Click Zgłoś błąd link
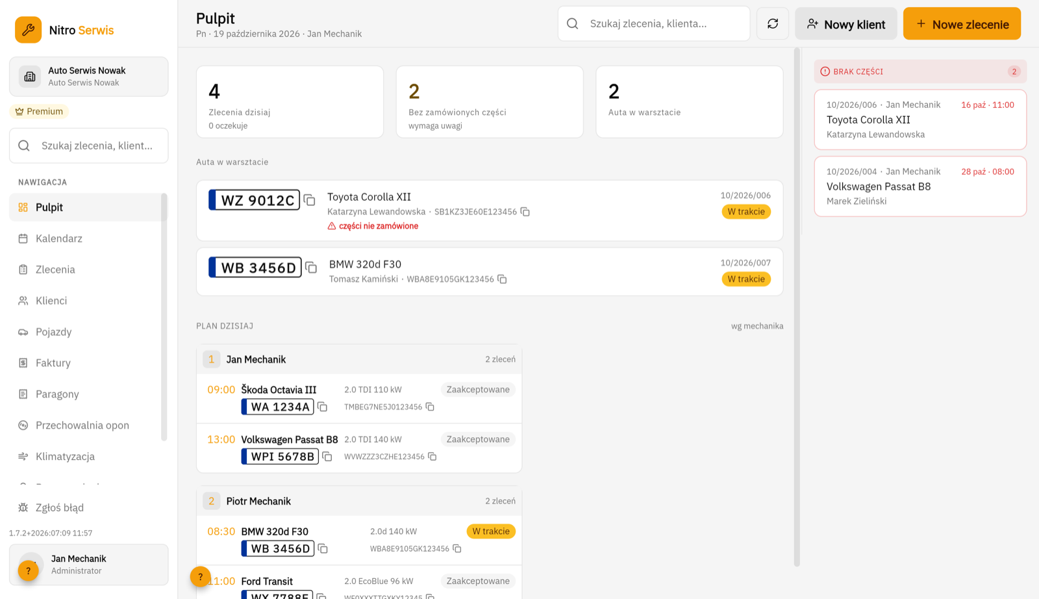This screenshot has height=599, width=1039. (x=60, y=507)
